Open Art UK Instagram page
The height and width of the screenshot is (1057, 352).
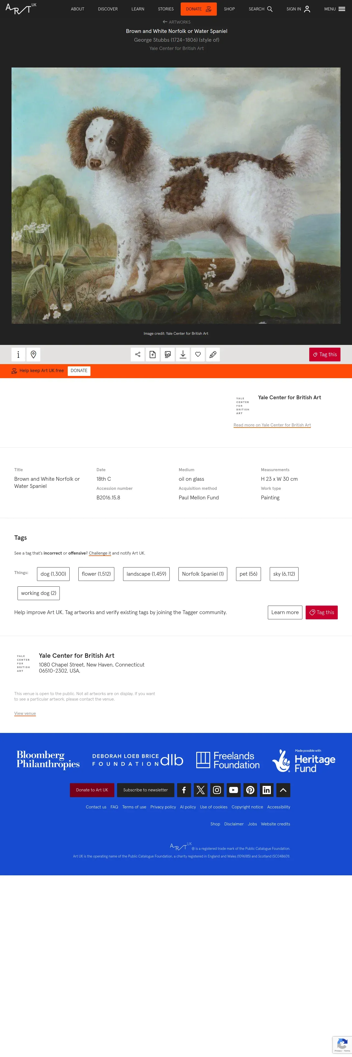[217, 790]
